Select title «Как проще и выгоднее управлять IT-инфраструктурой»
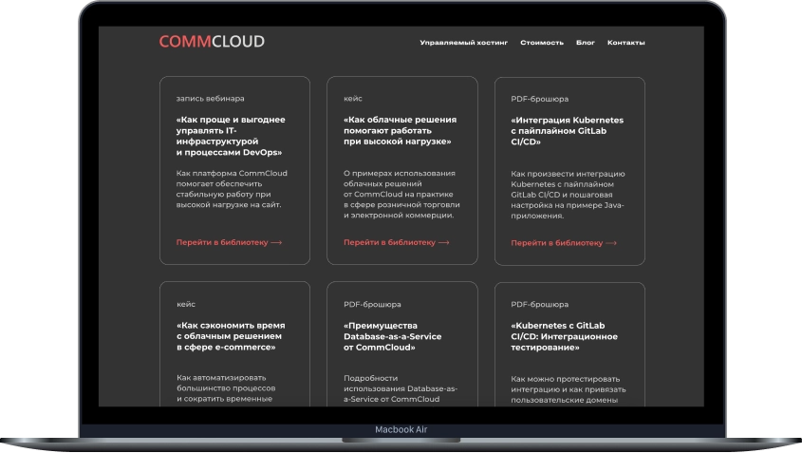This screenshot has height=453, width=802. 231,136
